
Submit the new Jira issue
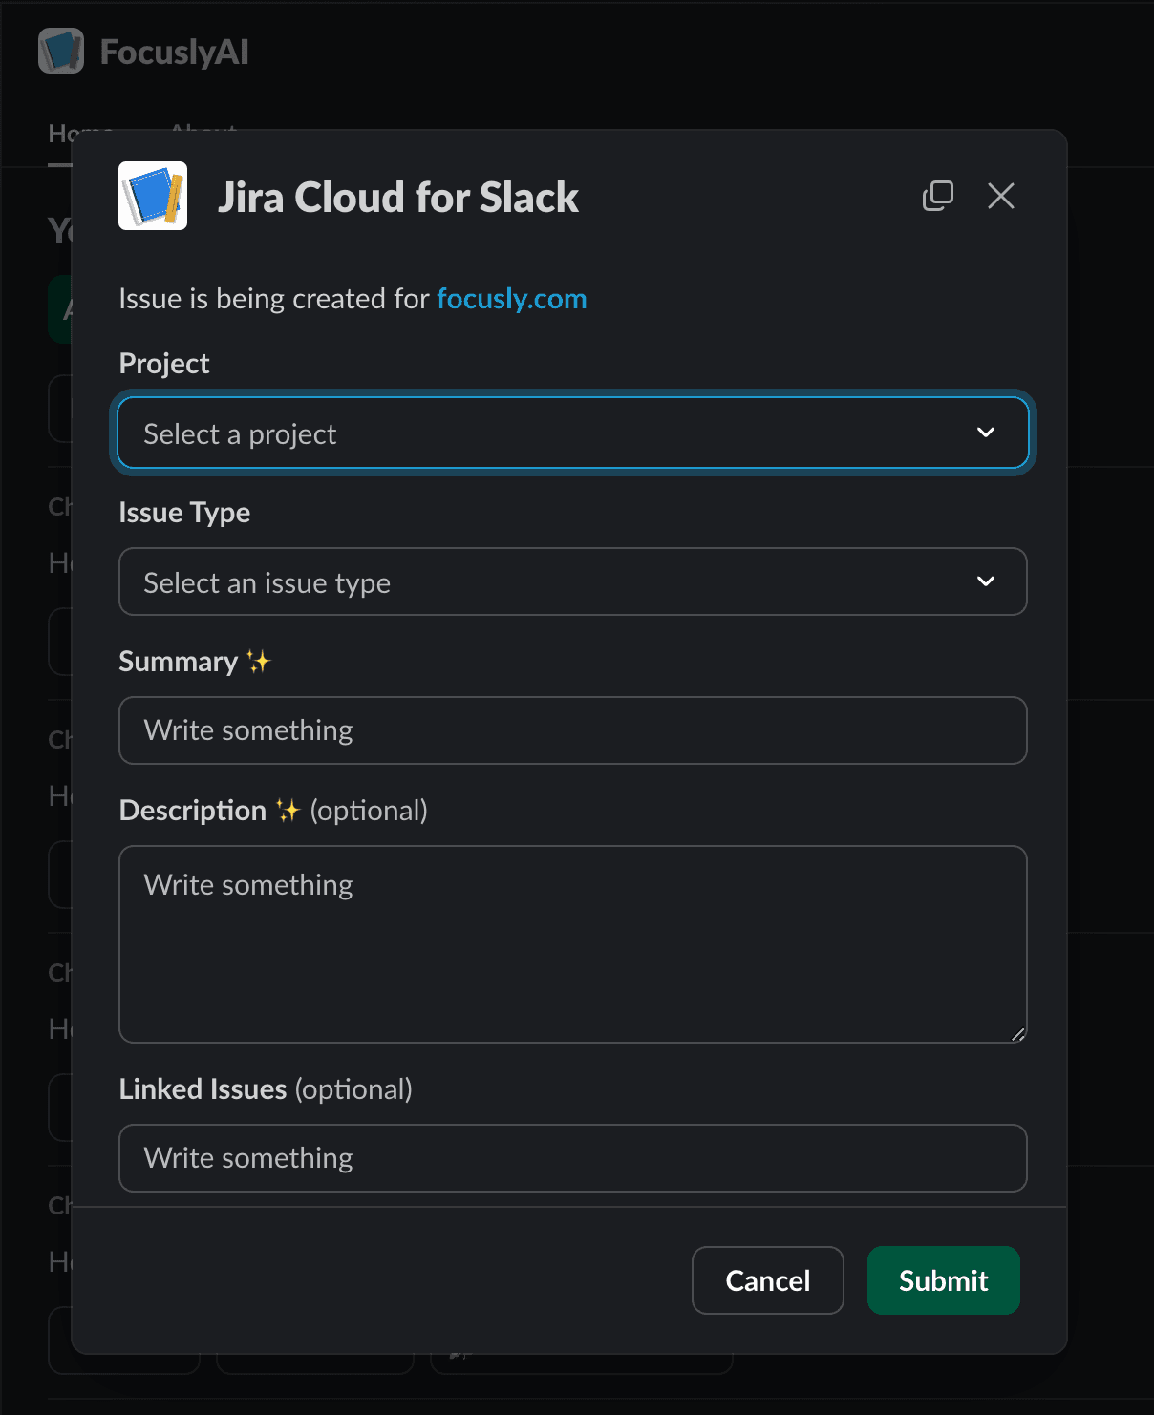[943, 1280]
